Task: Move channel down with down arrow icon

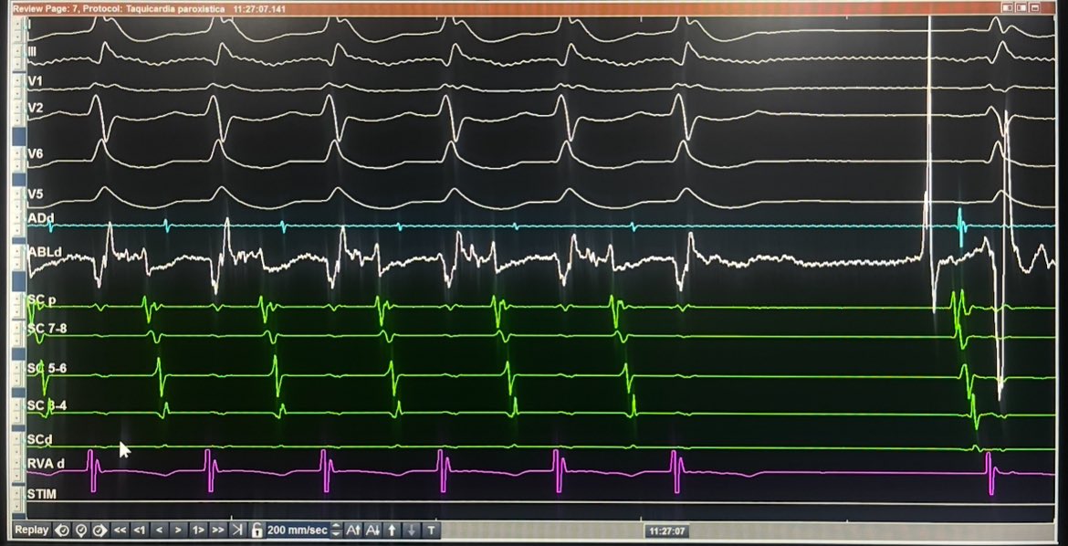Action: pyautogui.click(x=412, y=530)
